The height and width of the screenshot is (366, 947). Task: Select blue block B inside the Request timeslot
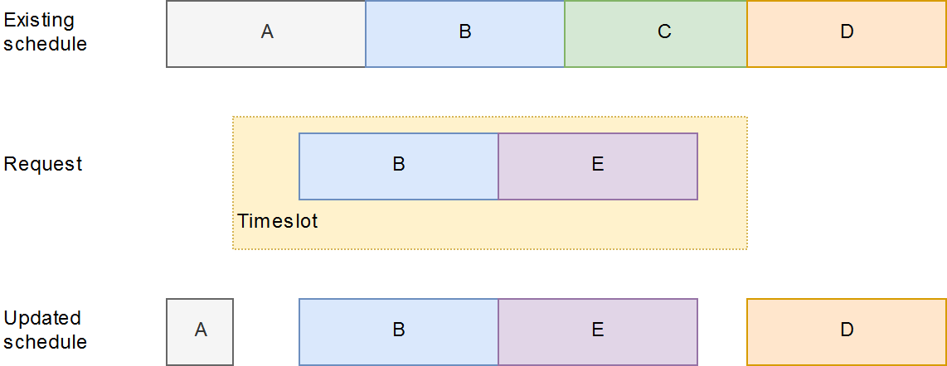tap(399, 166)
